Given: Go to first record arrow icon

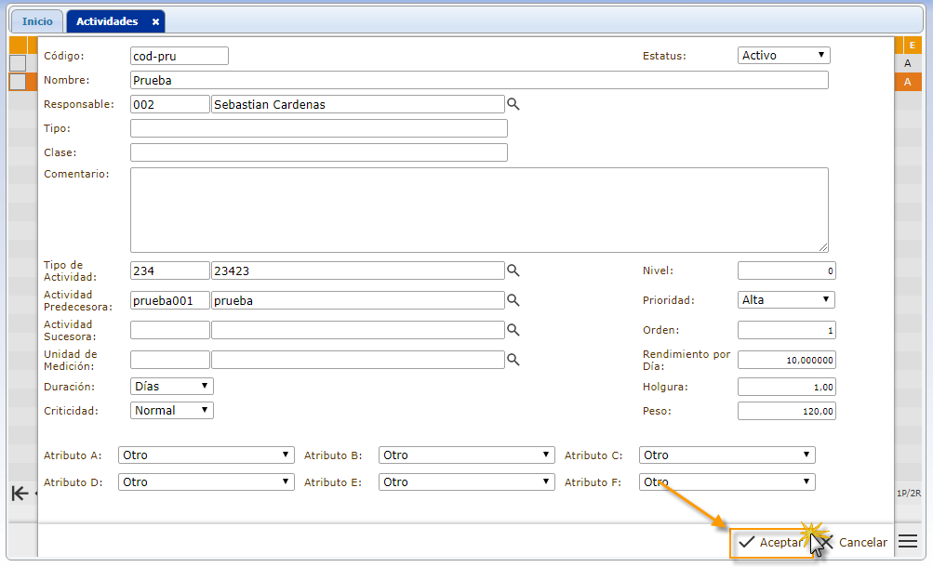Looking at the screenshot, I should pos(19,494).
